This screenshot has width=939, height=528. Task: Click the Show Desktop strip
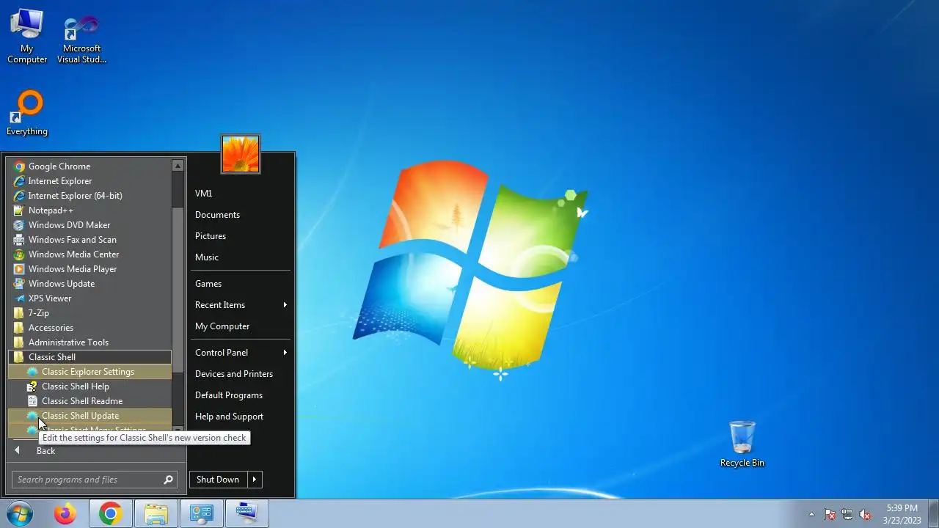pyautogui.click(x=933, y=513)
